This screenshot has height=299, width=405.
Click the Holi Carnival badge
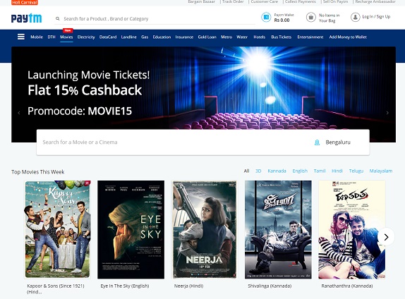(25, 2)
